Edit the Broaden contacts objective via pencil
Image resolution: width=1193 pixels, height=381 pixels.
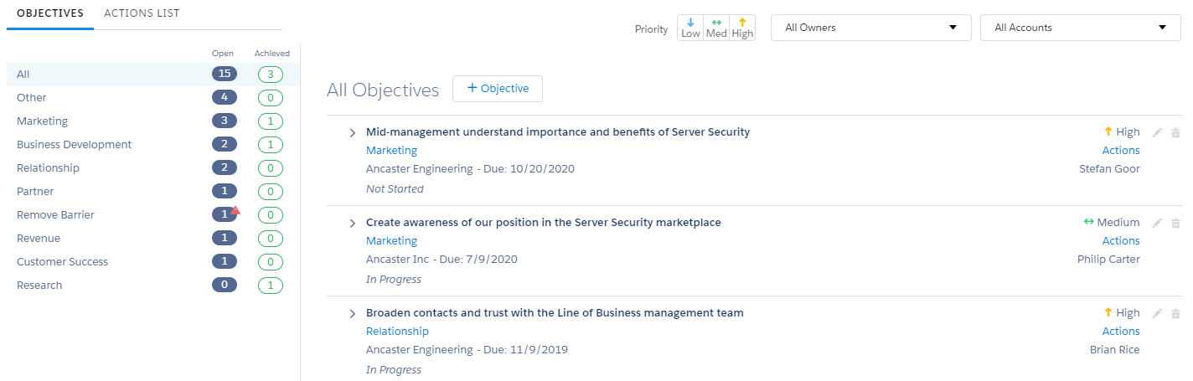point(1157,313)
